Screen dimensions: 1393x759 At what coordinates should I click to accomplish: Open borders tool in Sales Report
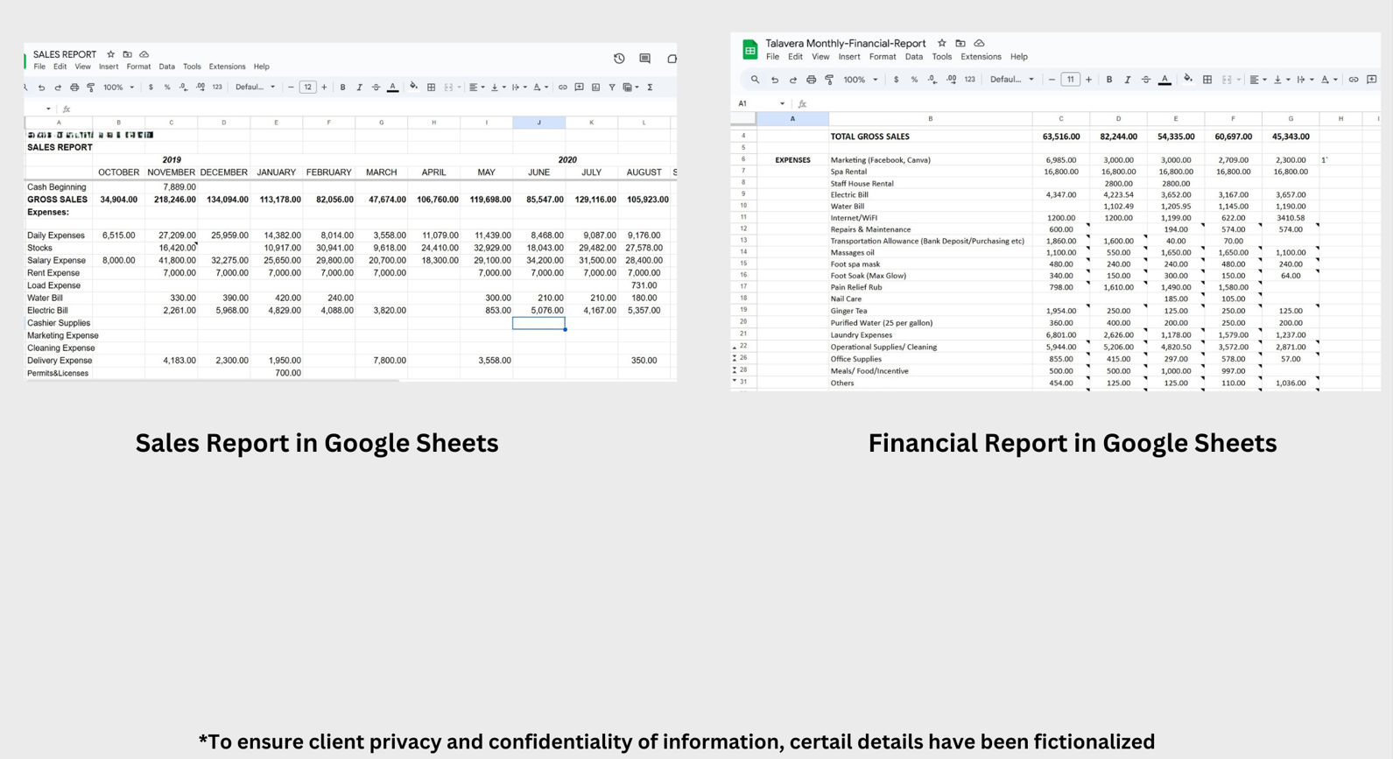coord(431,88)
